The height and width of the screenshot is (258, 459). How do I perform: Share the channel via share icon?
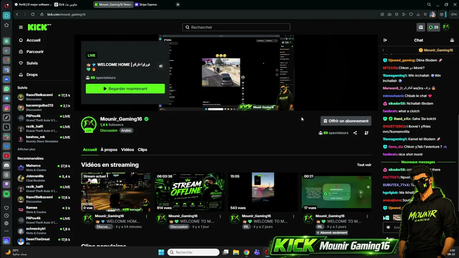click(x=355, y=133)
